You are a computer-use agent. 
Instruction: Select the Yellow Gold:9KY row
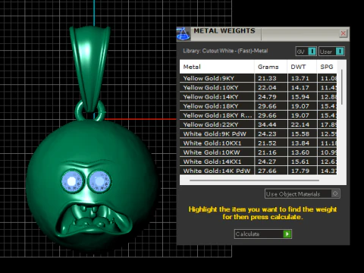click(x=258, y=78)
